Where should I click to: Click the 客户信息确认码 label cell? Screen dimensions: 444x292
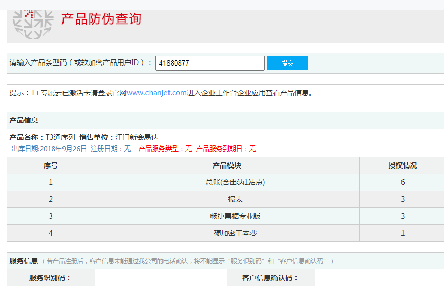tap(271, 278)
